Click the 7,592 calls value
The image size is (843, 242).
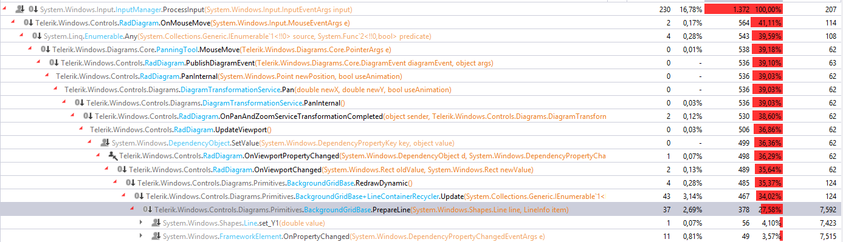(828, 209)
